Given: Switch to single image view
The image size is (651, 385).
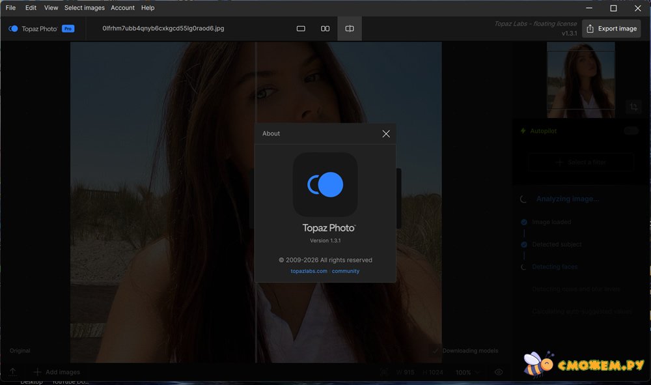Looking at the screenshot, I should tap(301, 29).
